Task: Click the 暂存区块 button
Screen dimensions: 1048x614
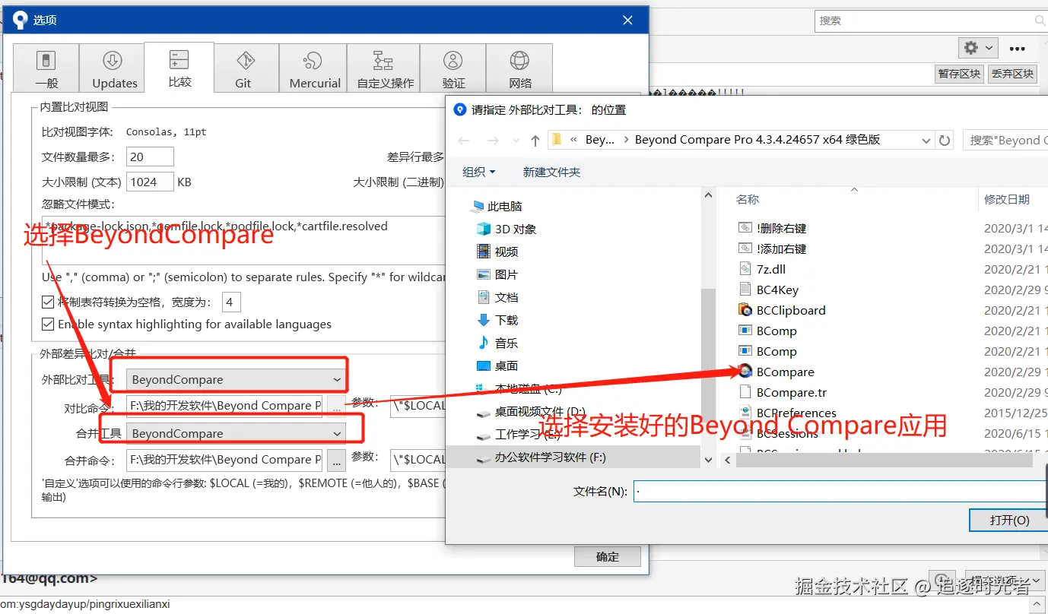Action: [959, 74]
